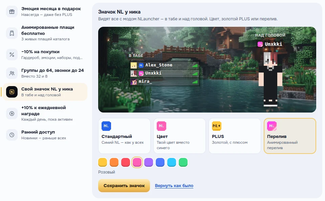This screenshot has width=325, height=201.
Task: Open Группы до 64, звонки до 24
Action: coord(45,73)
